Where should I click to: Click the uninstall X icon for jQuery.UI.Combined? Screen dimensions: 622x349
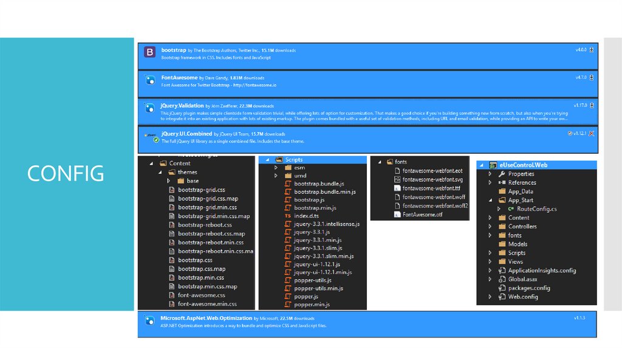[592, 133]
